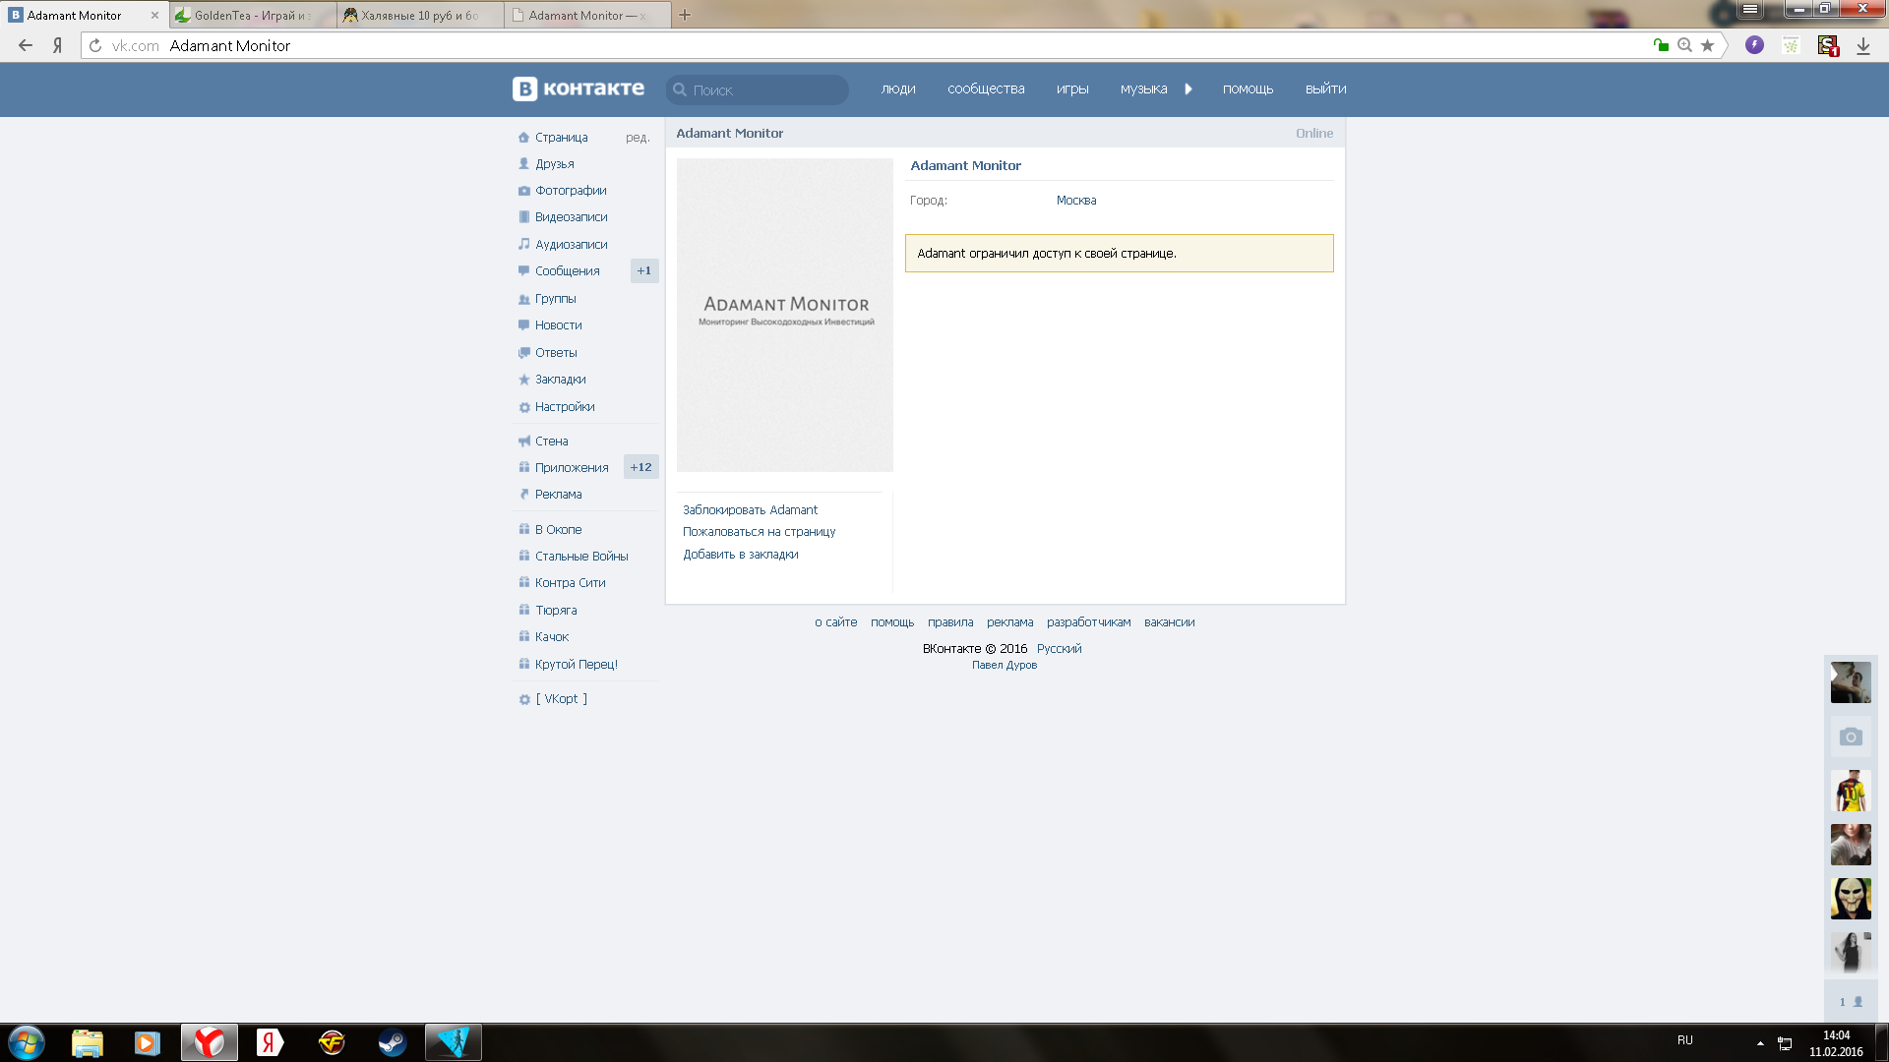This screenshot has width=1889, height=1062.
Task: Open the Adamant Monitor profile picture
Action: tap(784, 315)
